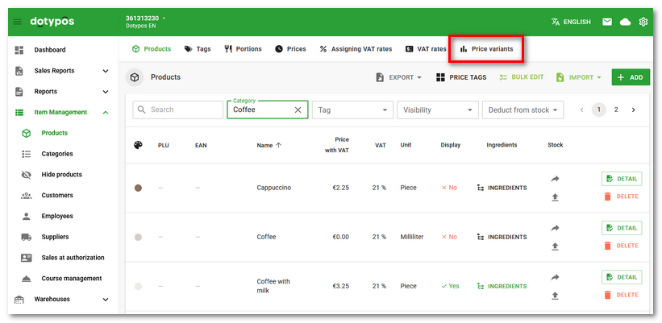
Task: Expand the Deduct from stock dropdown
Action: 523,110
